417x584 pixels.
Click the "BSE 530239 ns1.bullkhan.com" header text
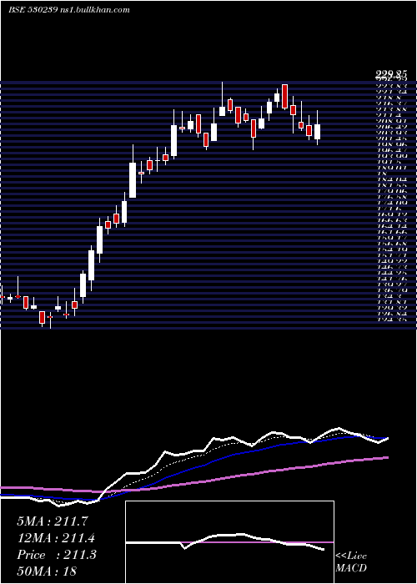[x=69, y=10]
